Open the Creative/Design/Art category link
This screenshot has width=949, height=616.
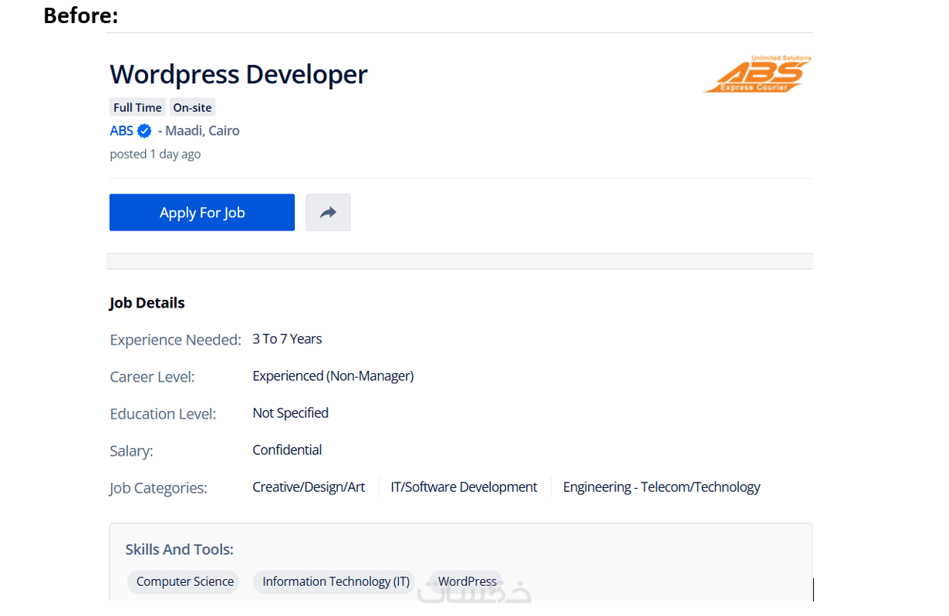pyautogui.click(x=309, y=486)
